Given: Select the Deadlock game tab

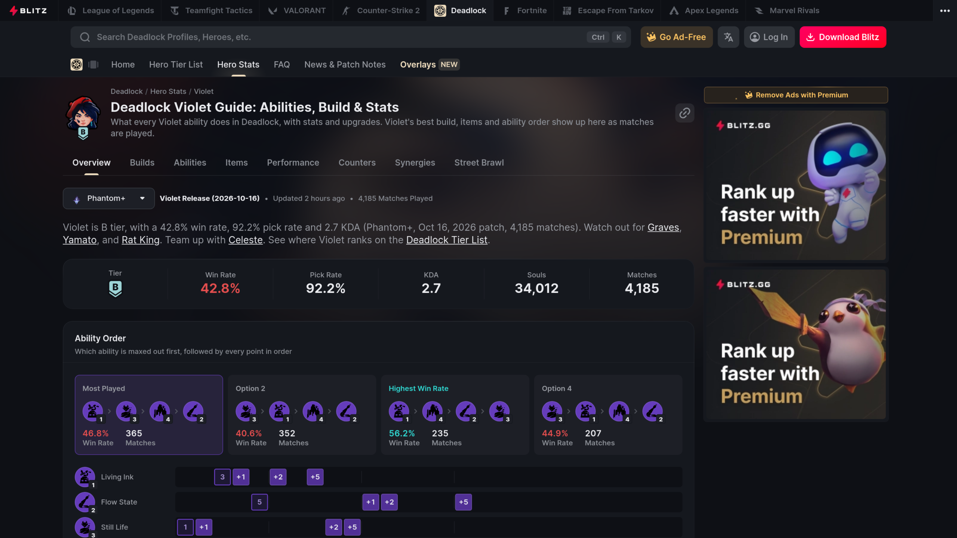Looking at the screenshot, I should pos(460,10).
